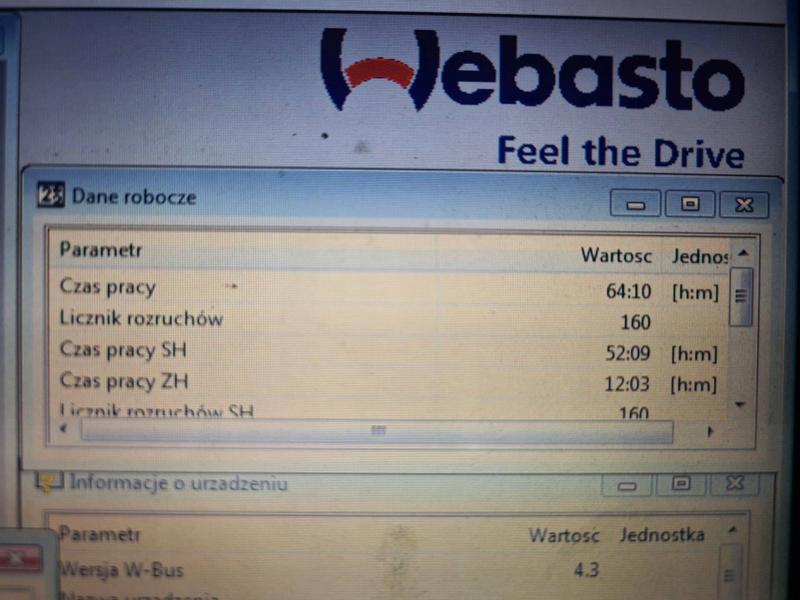This screenshot has width=800, height=600.
Task: Sort by Parametr column in Dane robocze
Action: [101, 250]
